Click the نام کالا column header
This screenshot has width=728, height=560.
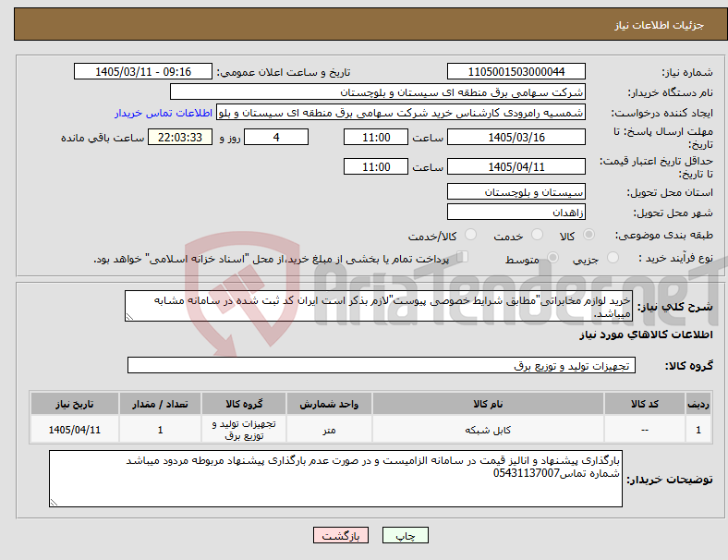pos(488,404)
